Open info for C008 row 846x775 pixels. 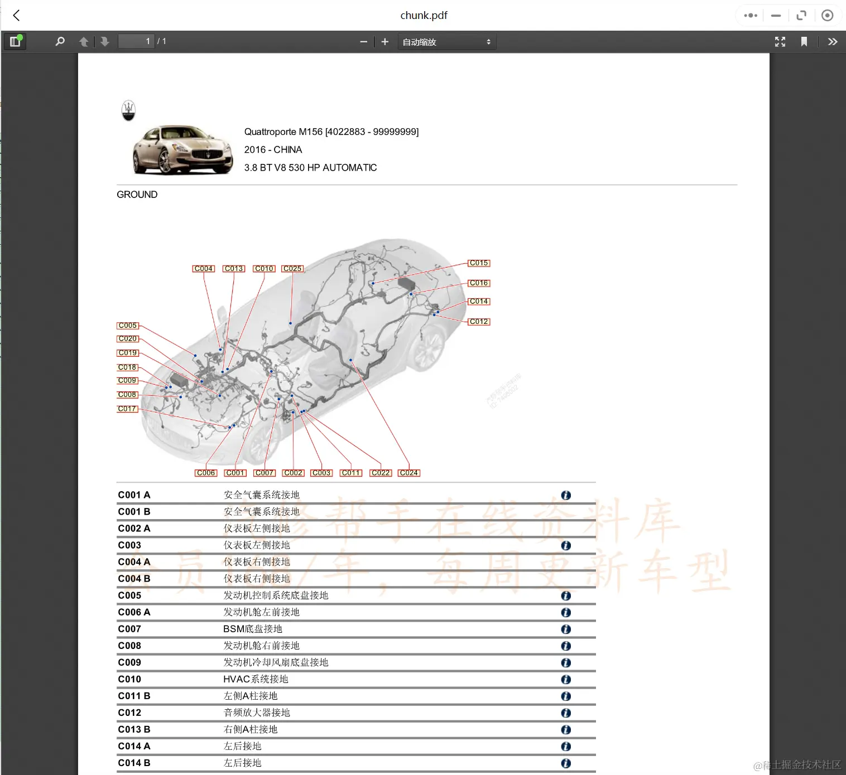coord(566,646)
